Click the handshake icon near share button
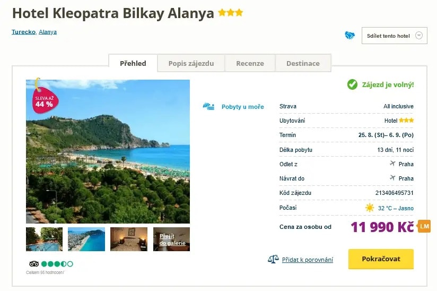 [349, 36]
